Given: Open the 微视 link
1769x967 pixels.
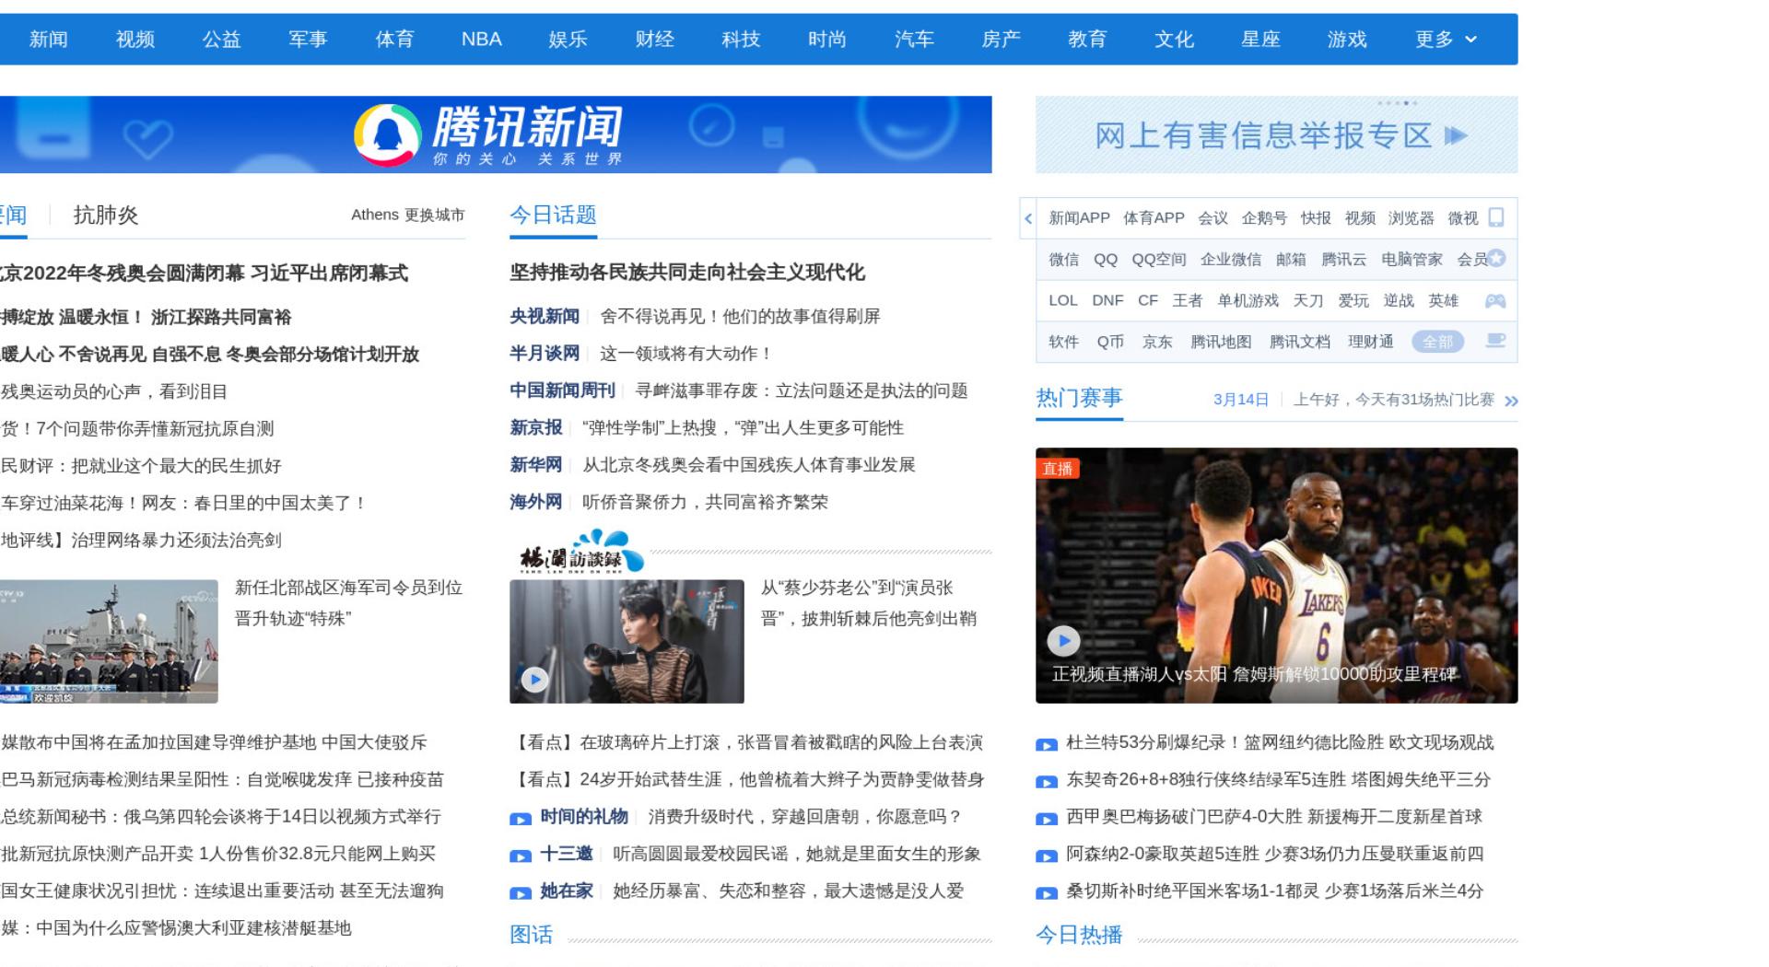Looking at the screenshot, I should [1462, 217].
